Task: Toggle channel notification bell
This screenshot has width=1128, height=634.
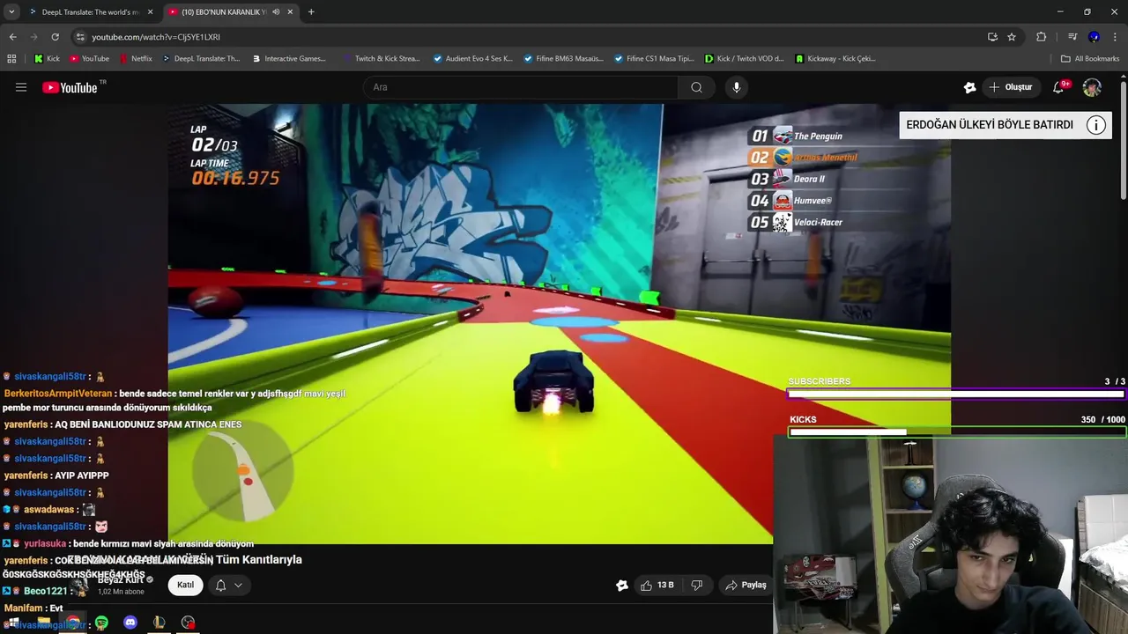Action: (220, 585)
